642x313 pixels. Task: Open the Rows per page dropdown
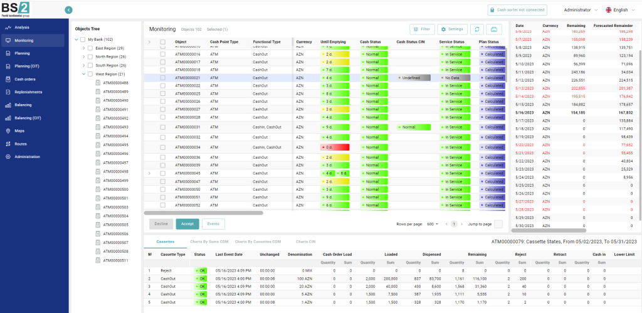(433, 224)
